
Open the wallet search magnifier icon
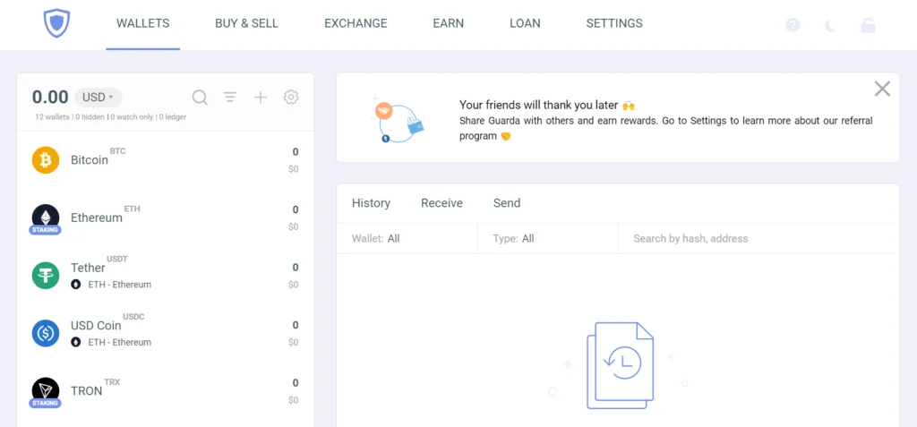tap(200, 97)
